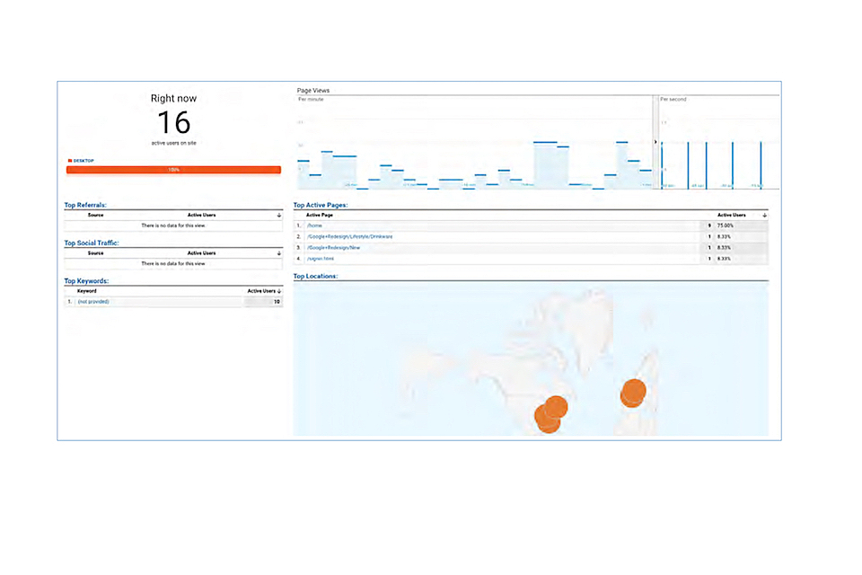Click the sort arrow in Top Active Pages table
862x575 pixels.
pyautogui.click(x=764, y=216)
